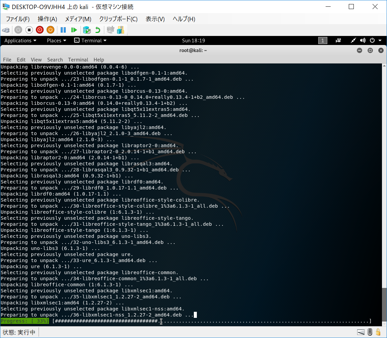Shut down the VM using the red power icon

click(40, 30)
